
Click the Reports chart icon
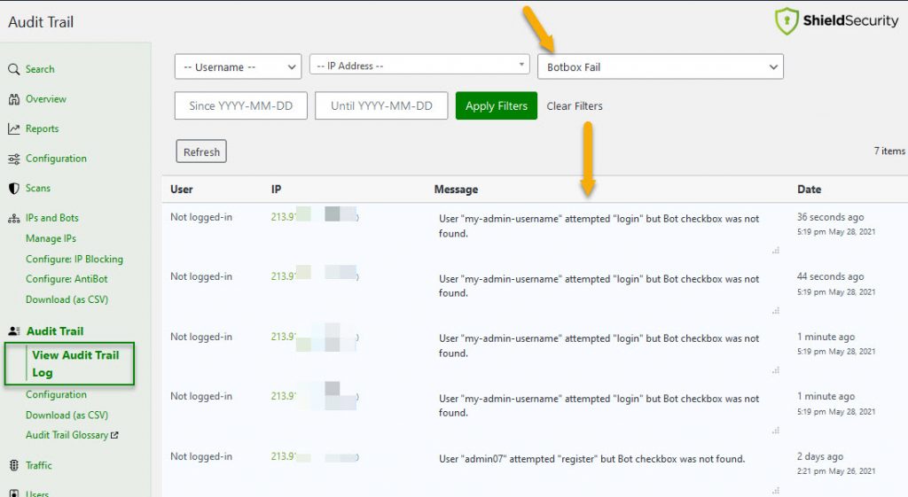click(x=14, y=129)
